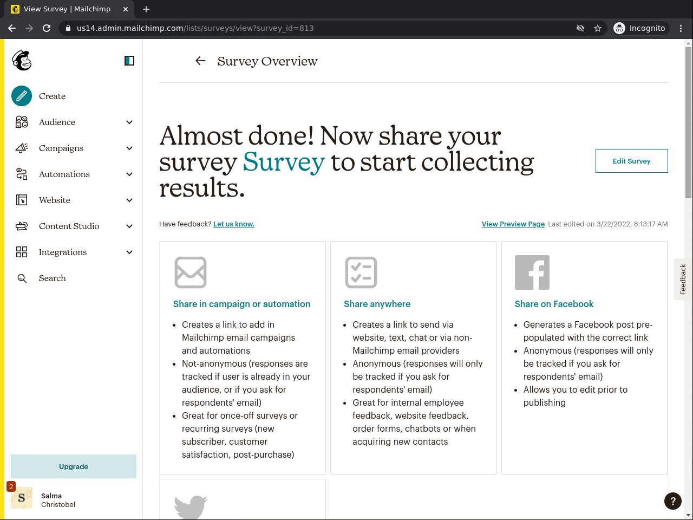Image resolution: width=693 pixels, height=520 pixels.
Task: Open the Content Studio sidebar menu
Action: [x=69, y=226]
